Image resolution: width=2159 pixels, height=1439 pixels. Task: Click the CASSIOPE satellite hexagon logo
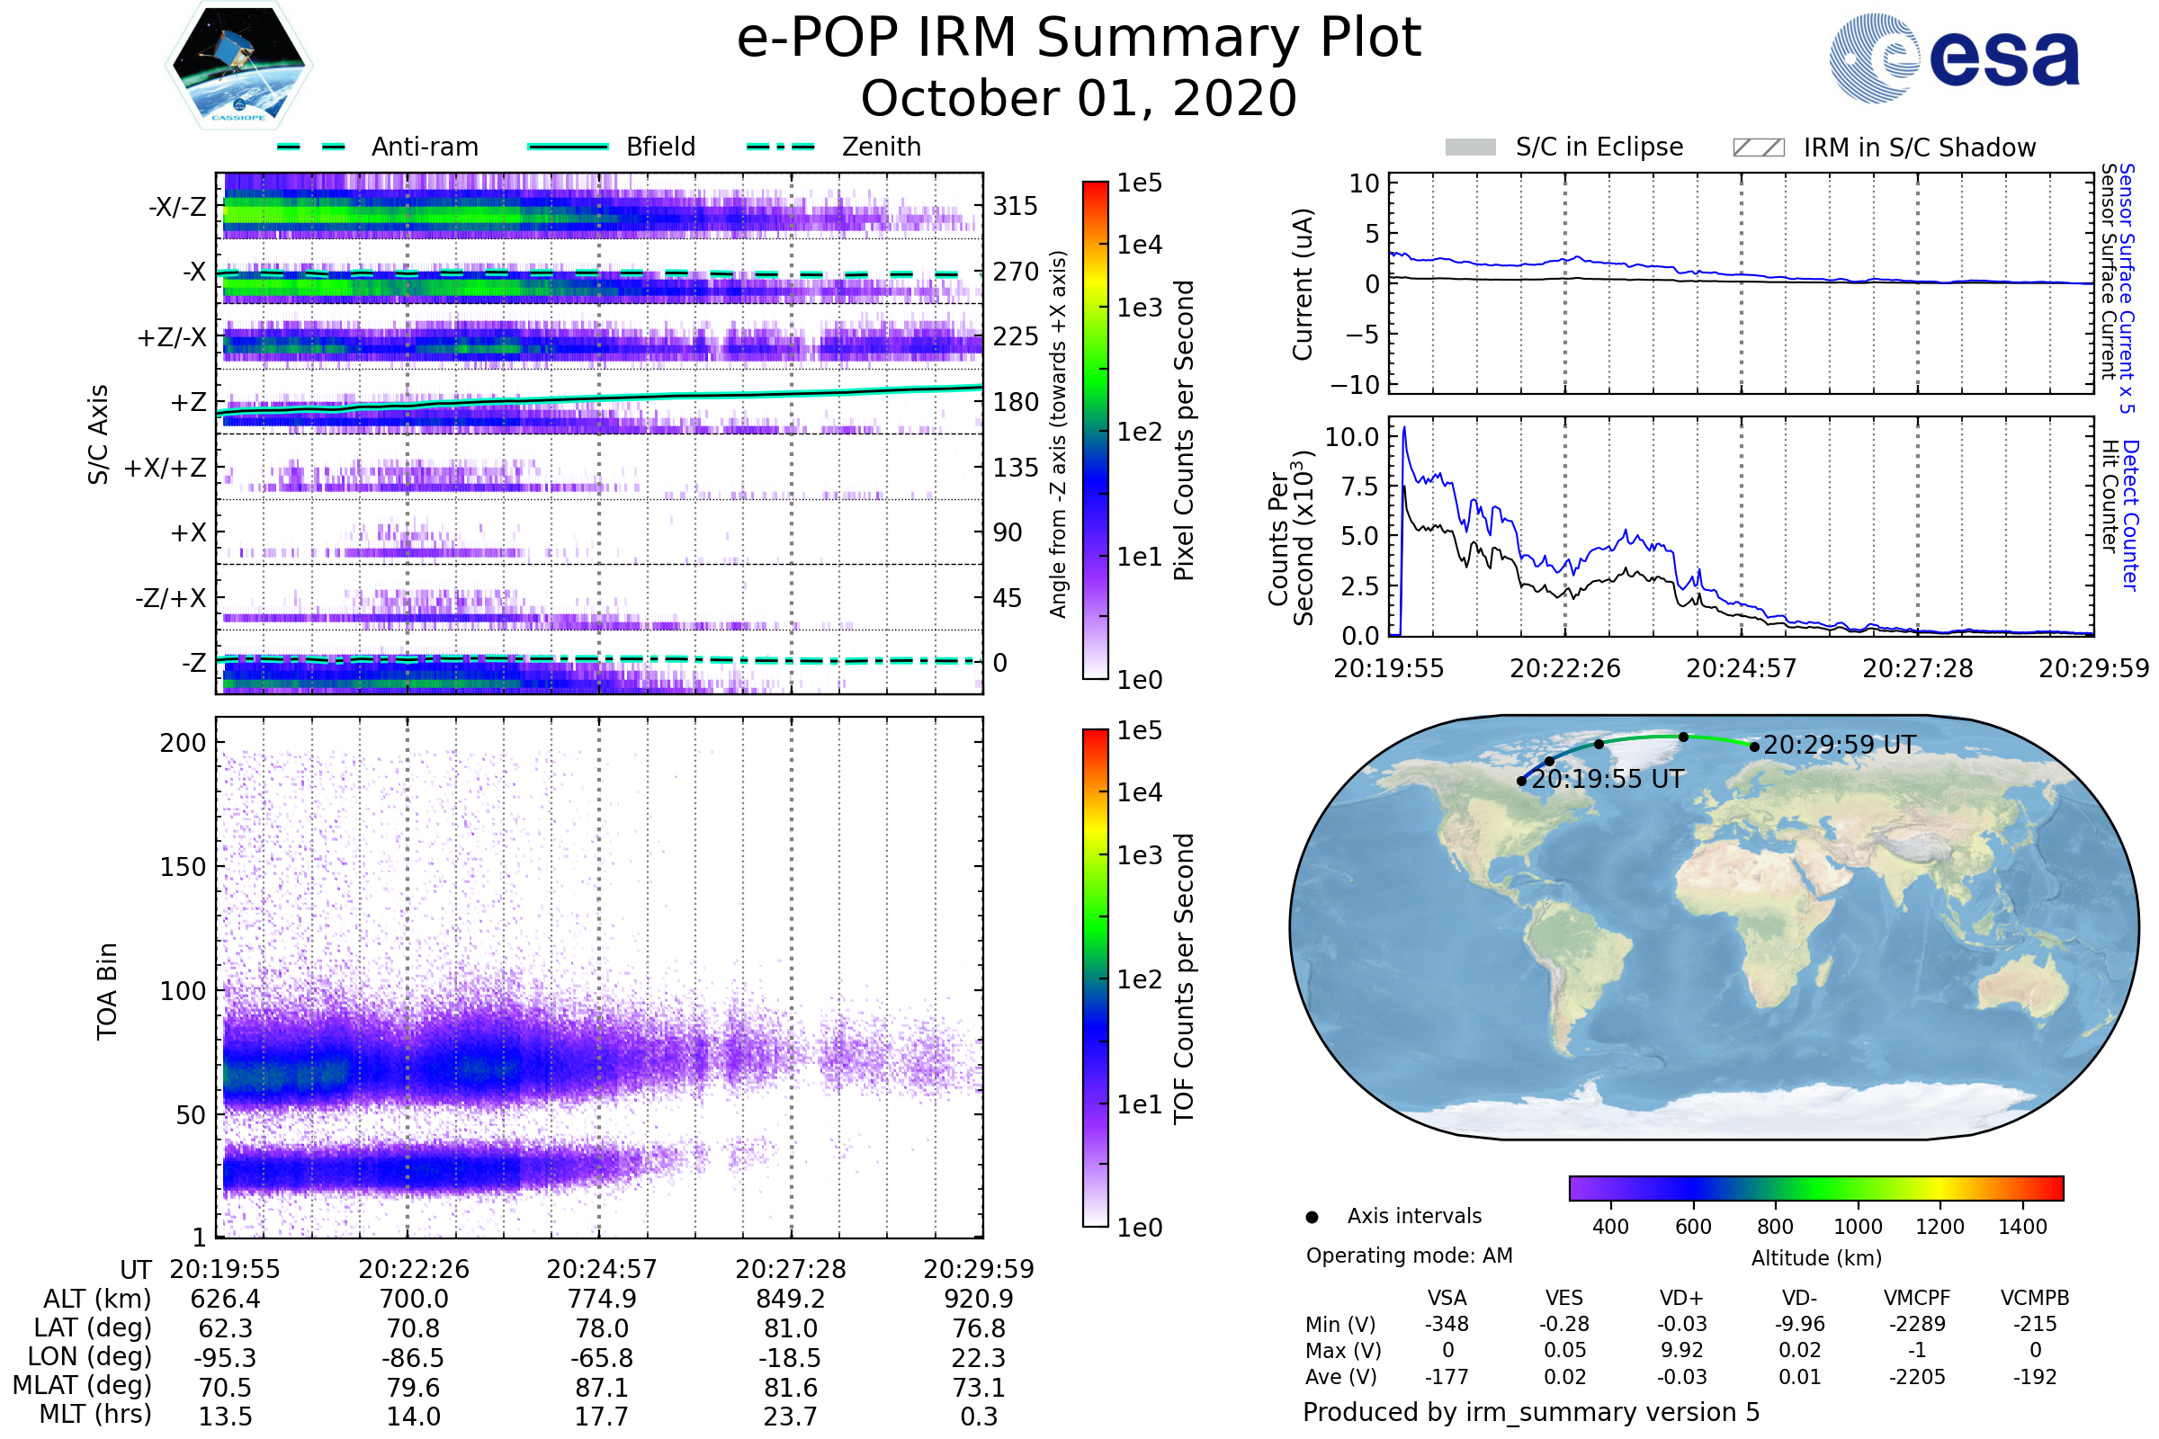238,66
